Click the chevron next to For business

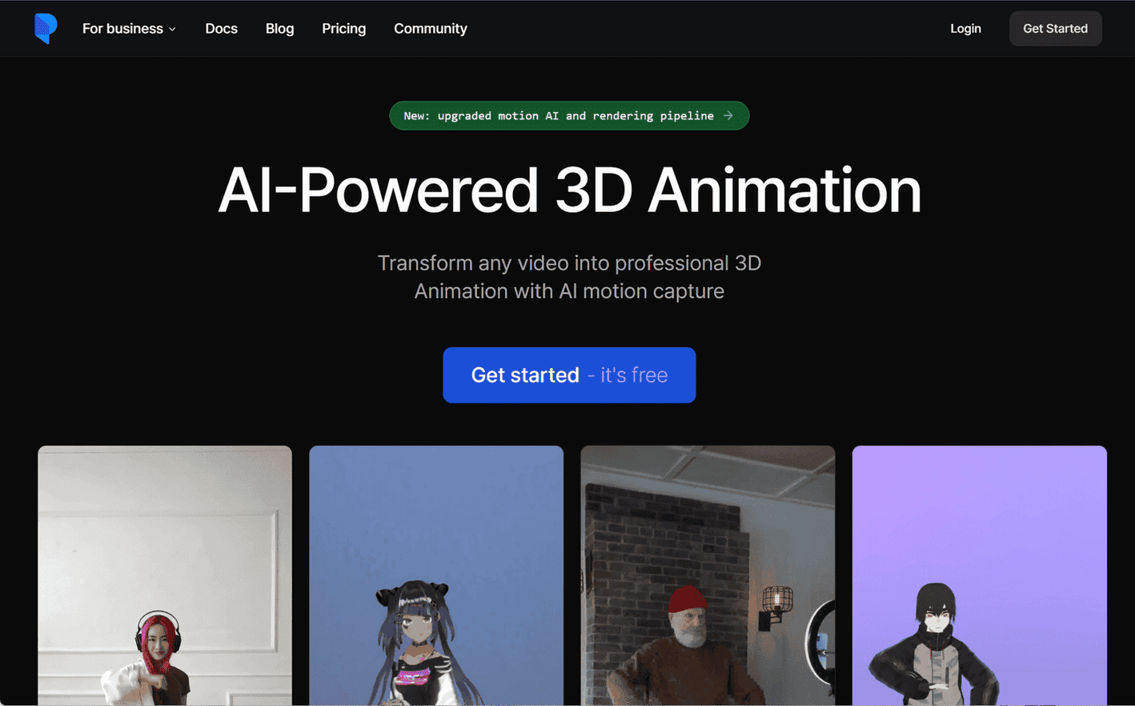[x=172, y=29]
